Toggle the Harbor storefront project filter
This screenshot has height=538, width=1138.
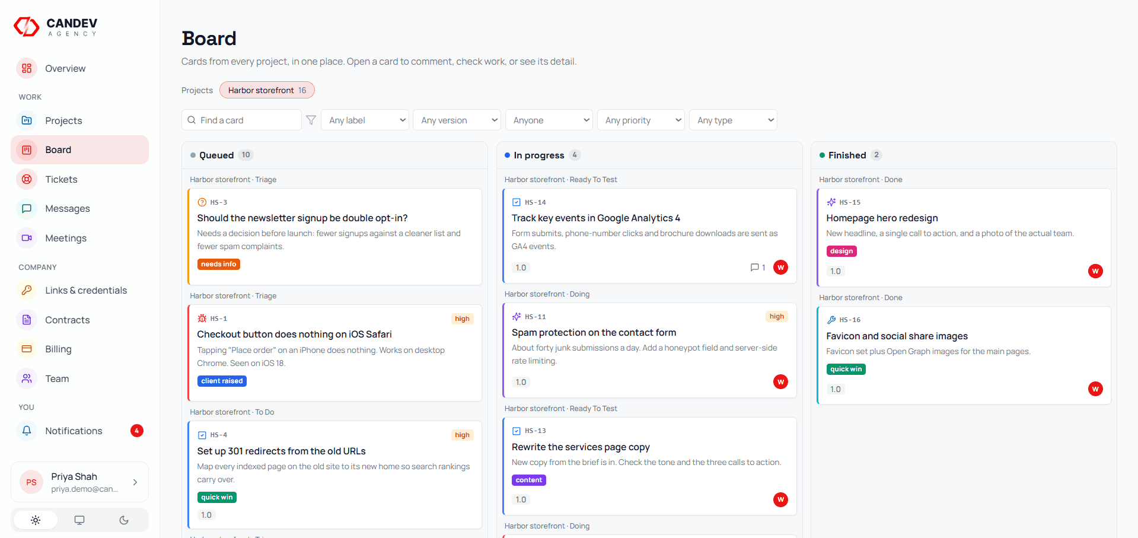(x=267, y=90)
